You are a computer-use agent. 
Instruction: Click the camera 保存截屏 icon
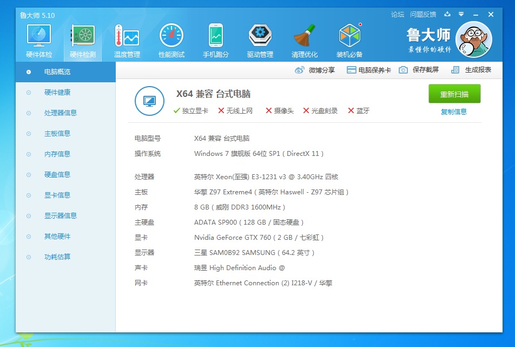[404, 70]
